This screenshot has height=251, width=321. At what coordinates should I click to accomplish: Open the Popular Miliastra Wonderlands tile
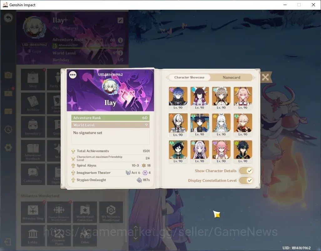point(59,212)
